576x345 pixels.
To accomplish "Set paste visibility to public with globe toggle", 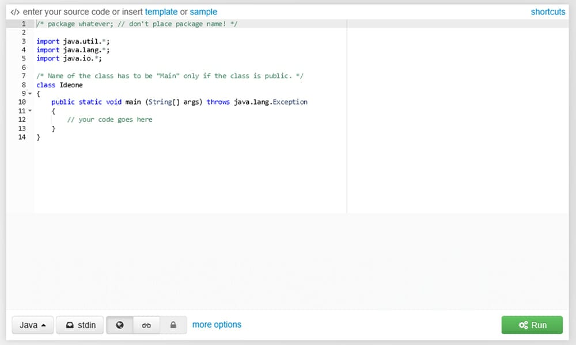I will point(119,325).
